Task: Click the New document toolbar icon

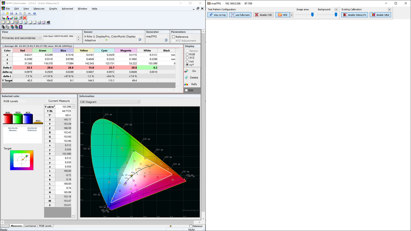Action: (x=3, y=13)
